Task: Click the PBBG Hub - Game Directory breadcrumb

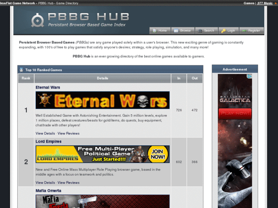Action: tap(58, 3)
